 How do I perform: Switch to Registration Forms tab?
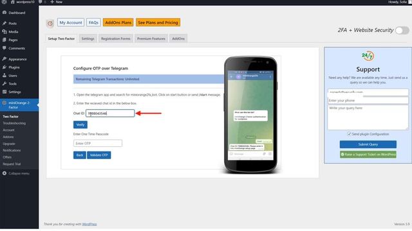coord(116,38)
